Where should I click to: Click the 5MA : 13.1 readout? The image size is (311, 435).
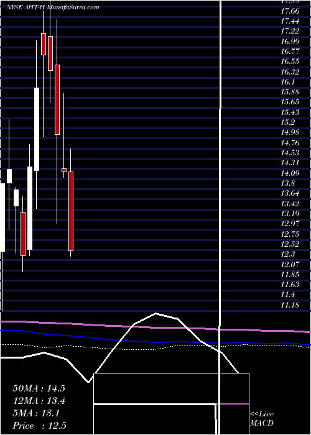pyautogui.click(x=36, y=413)
